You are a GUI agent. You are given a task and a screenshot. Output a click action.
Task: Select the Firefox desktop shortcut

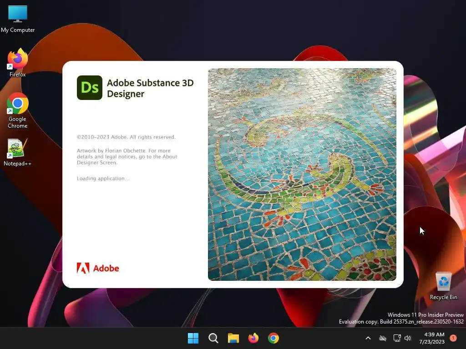coord(18,63)
